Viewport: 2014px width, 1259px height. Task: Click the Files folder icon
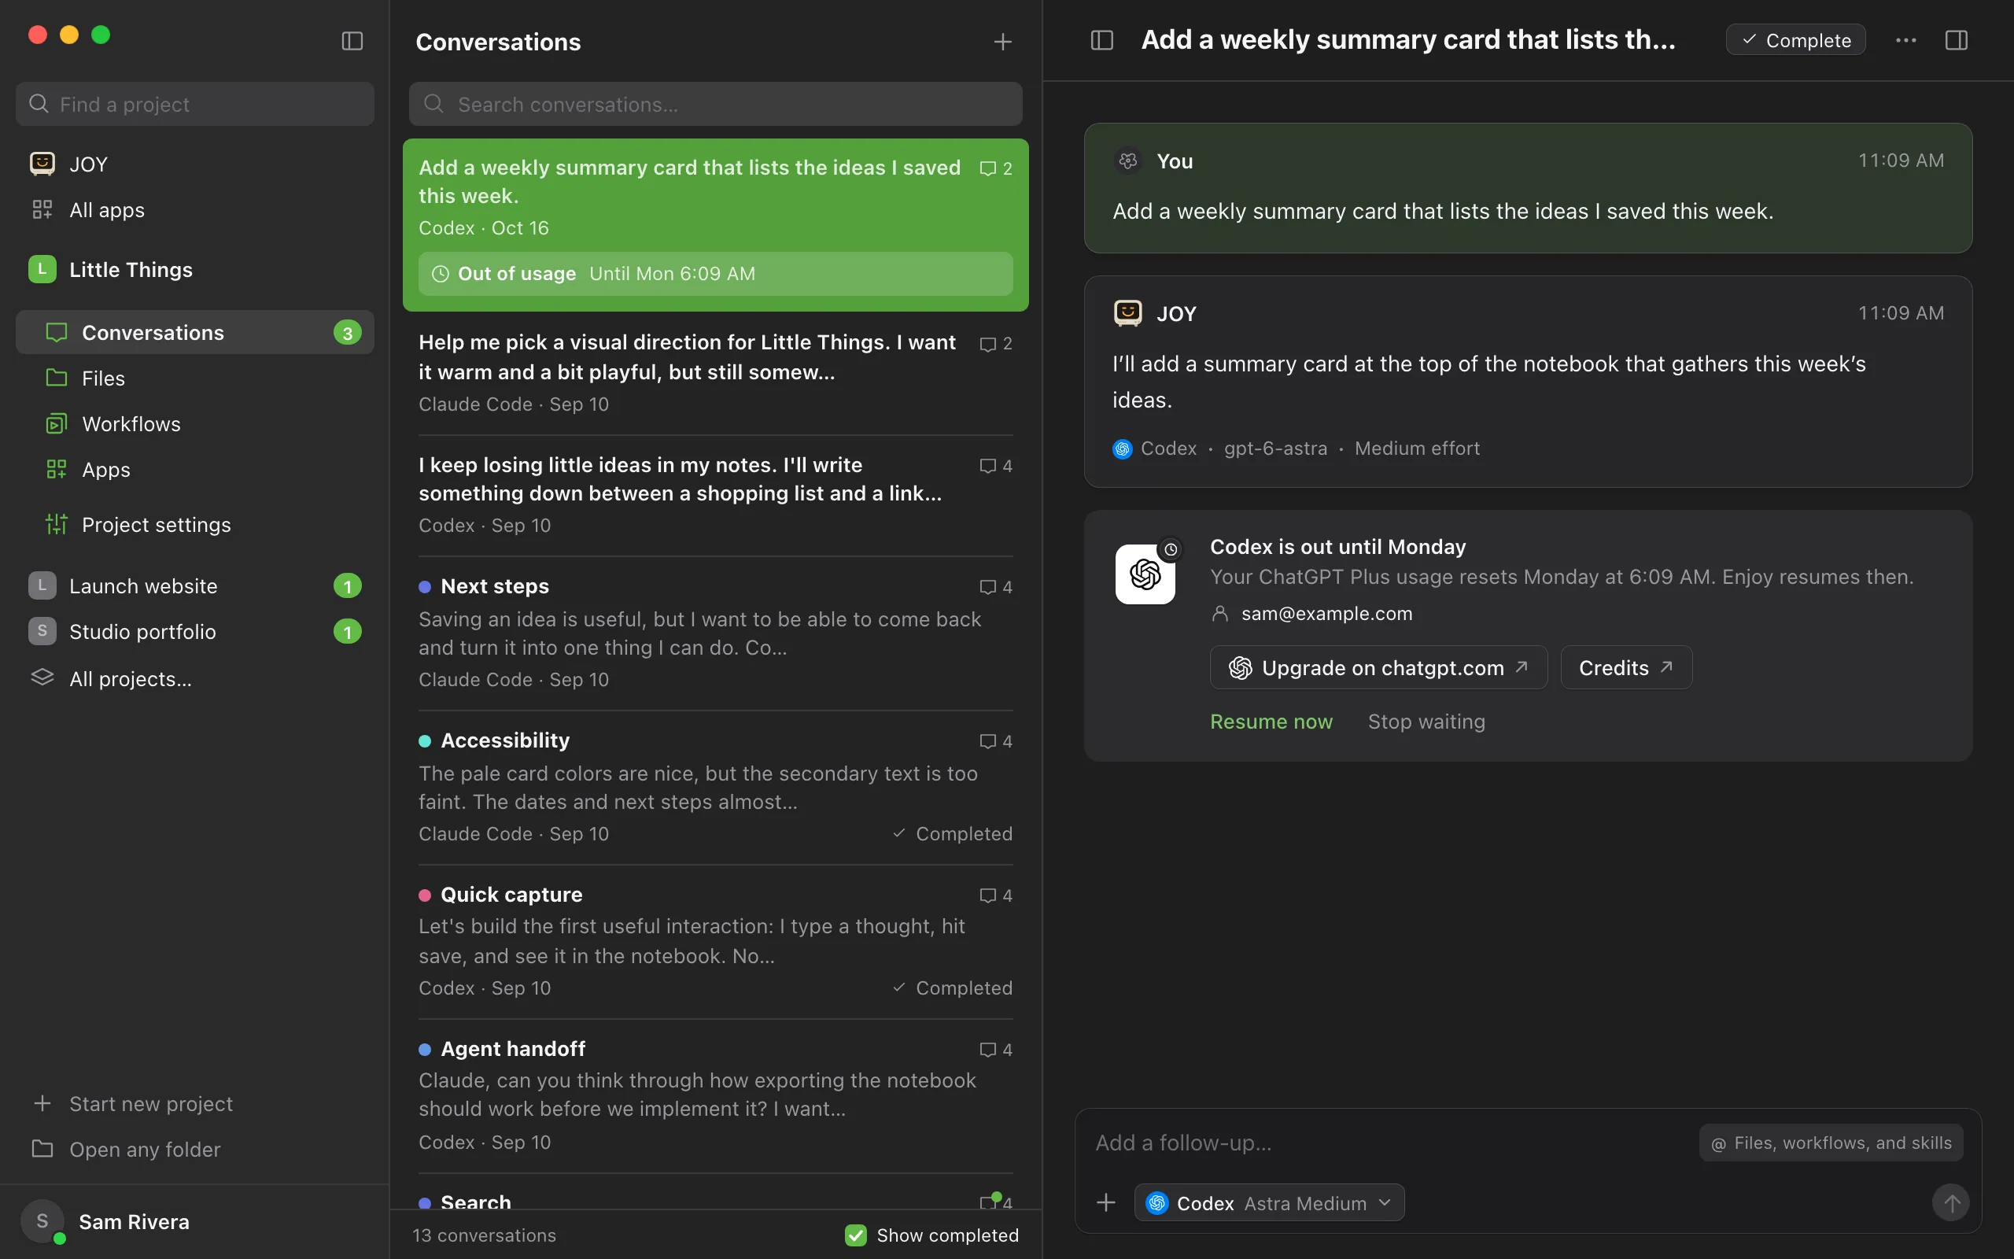[x=56, y=378]
